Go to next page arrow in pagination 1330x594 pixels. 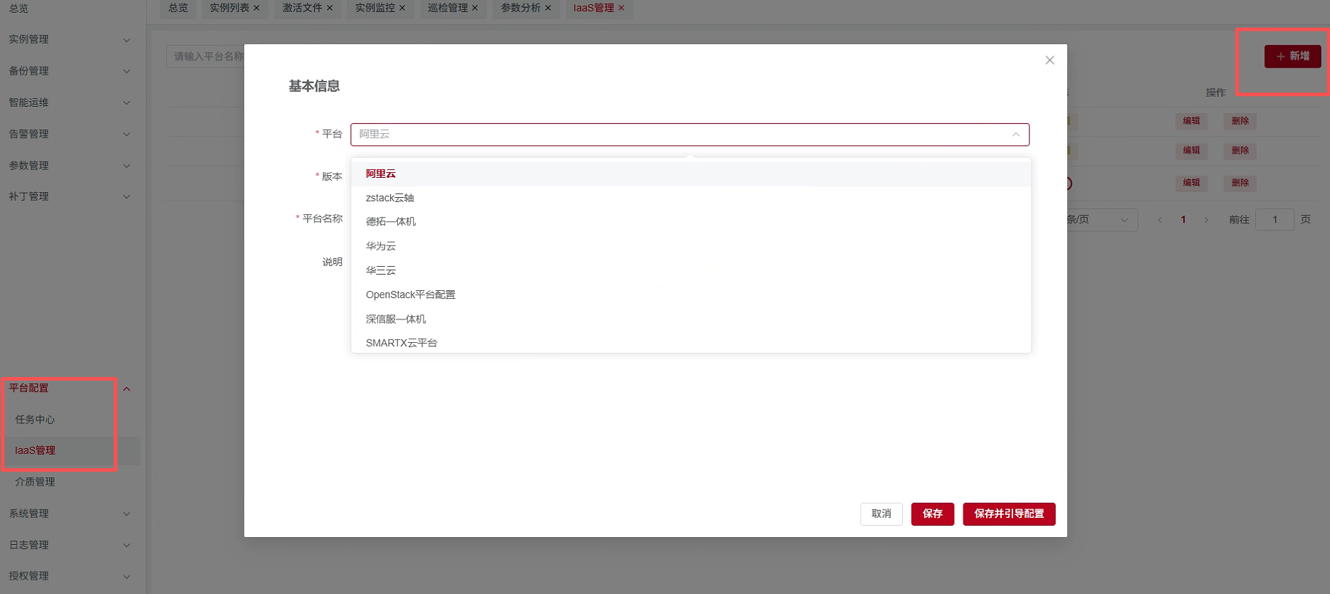click(x=1206, y=220)
